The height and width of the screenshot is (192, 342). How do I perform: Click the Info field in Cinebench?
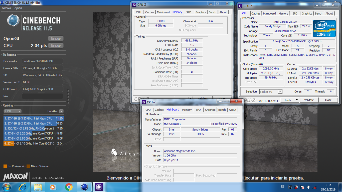click(x=43, y=96)
